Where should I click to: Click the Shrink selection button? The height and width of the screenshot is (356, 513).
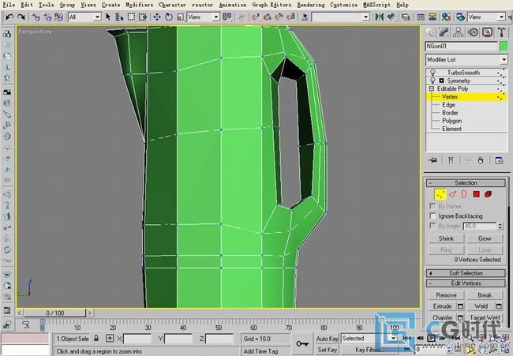(x=446, y=238)
